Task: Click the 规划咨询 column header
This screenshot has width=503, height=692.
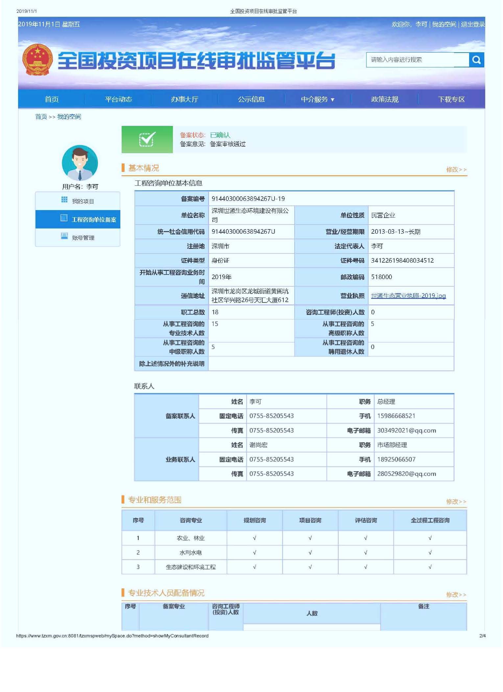Action: (255, 520)
